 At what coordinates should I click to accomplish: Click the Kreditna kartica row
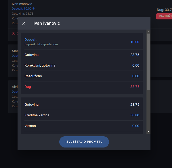(37, 115)
